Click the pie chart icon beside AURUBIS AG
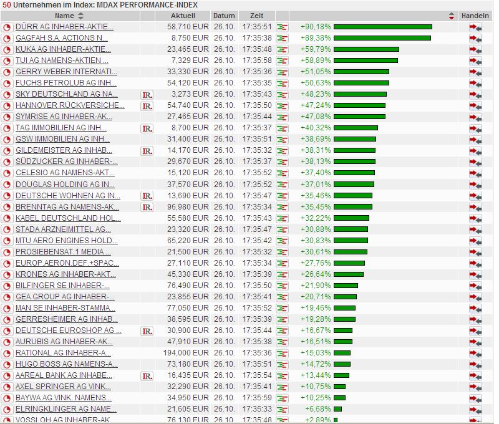 (x=7, y=342)
